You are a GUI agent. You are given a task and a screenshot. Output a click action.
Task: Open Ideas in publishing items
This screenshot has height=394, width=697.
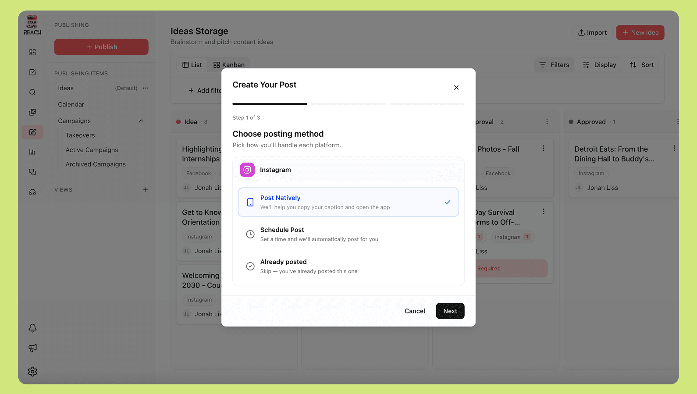(66, 88)
